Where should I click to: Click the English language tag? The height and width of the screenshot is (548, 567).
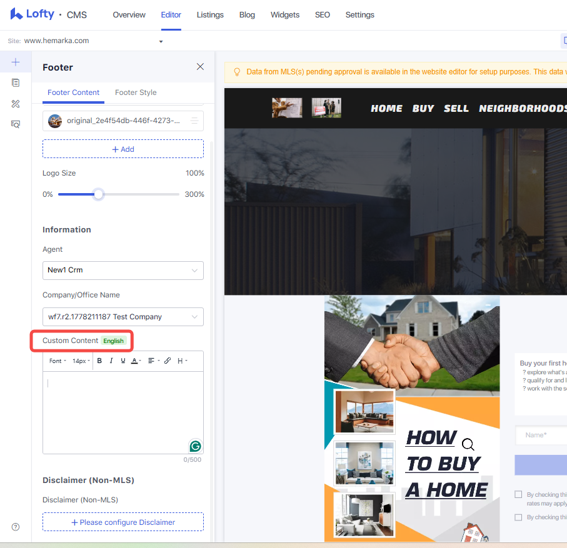(x=114, y=341)
